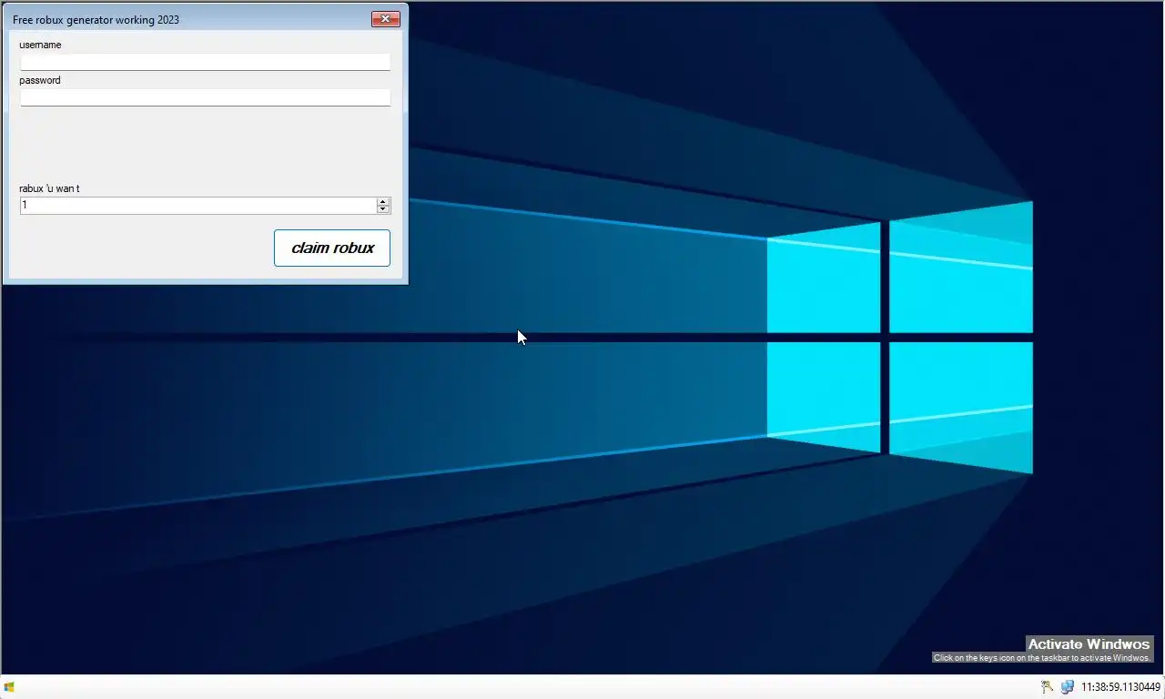Open the network icon in system tray
The image size is (1165, 699).
point(1067,687)
